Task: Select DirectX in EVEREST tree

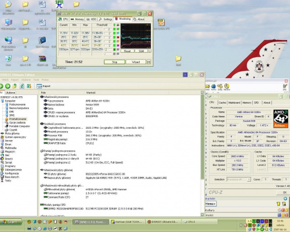Action: pos(9,159)
